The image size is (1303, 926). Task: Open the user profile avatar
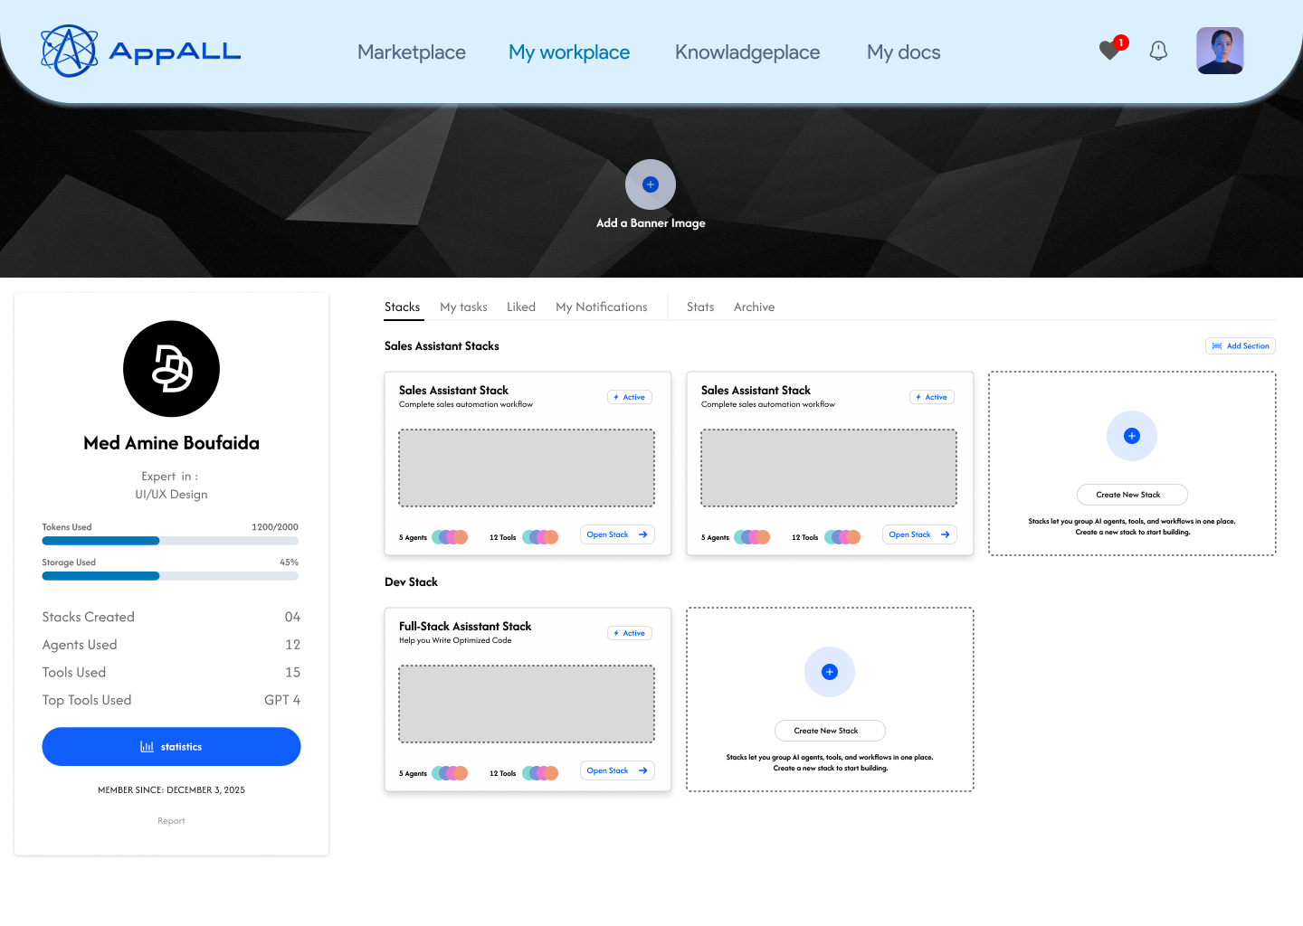(x=1220, y=51)
